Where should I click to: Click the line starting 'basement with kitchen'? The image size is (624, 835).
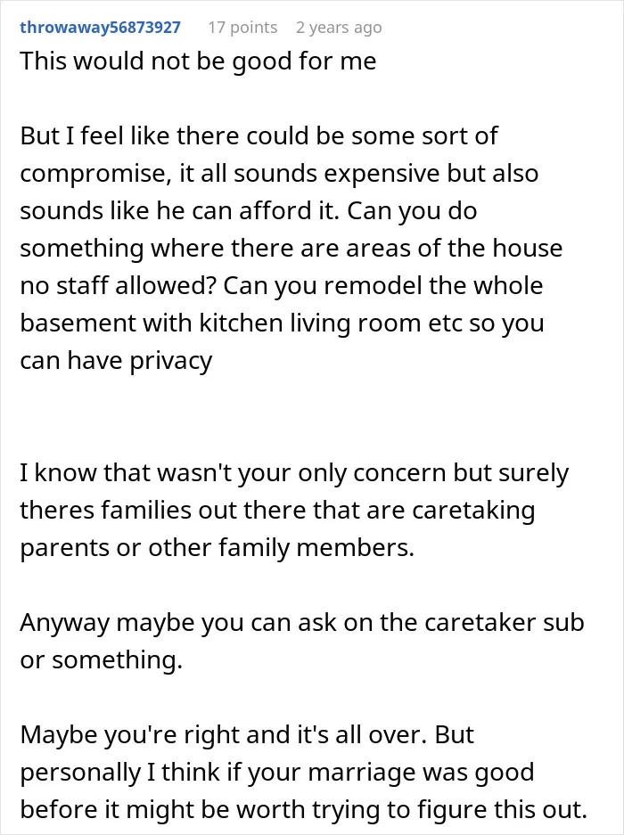coord(282,323)
